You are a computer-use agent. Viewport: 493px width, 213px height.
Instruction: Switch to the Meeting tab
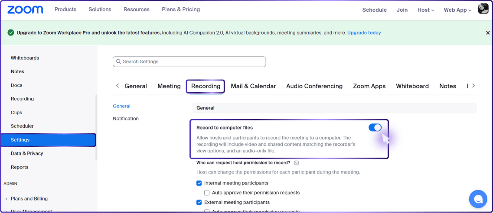(169, 86)
